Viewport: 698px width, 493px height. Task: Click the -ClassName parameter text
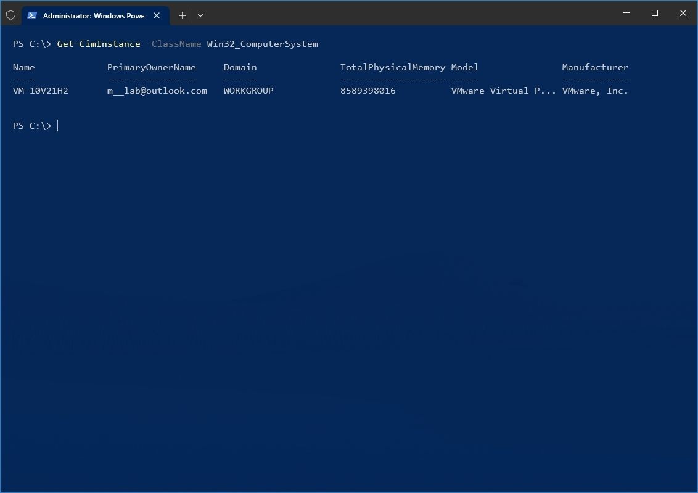175,44
